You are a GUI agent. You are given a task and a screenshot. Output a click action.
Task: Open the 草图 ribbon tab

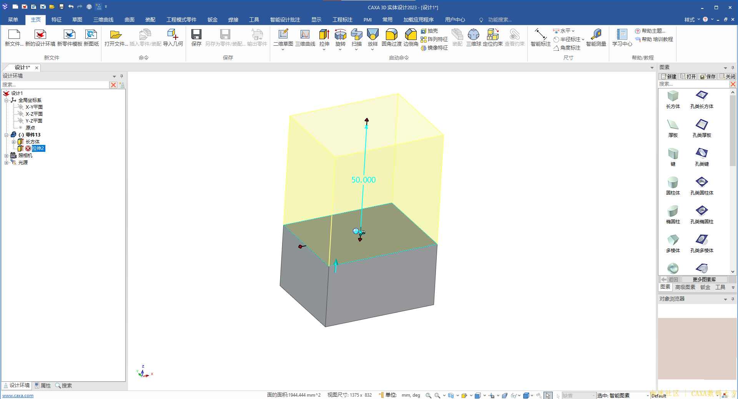pos(77,20)
